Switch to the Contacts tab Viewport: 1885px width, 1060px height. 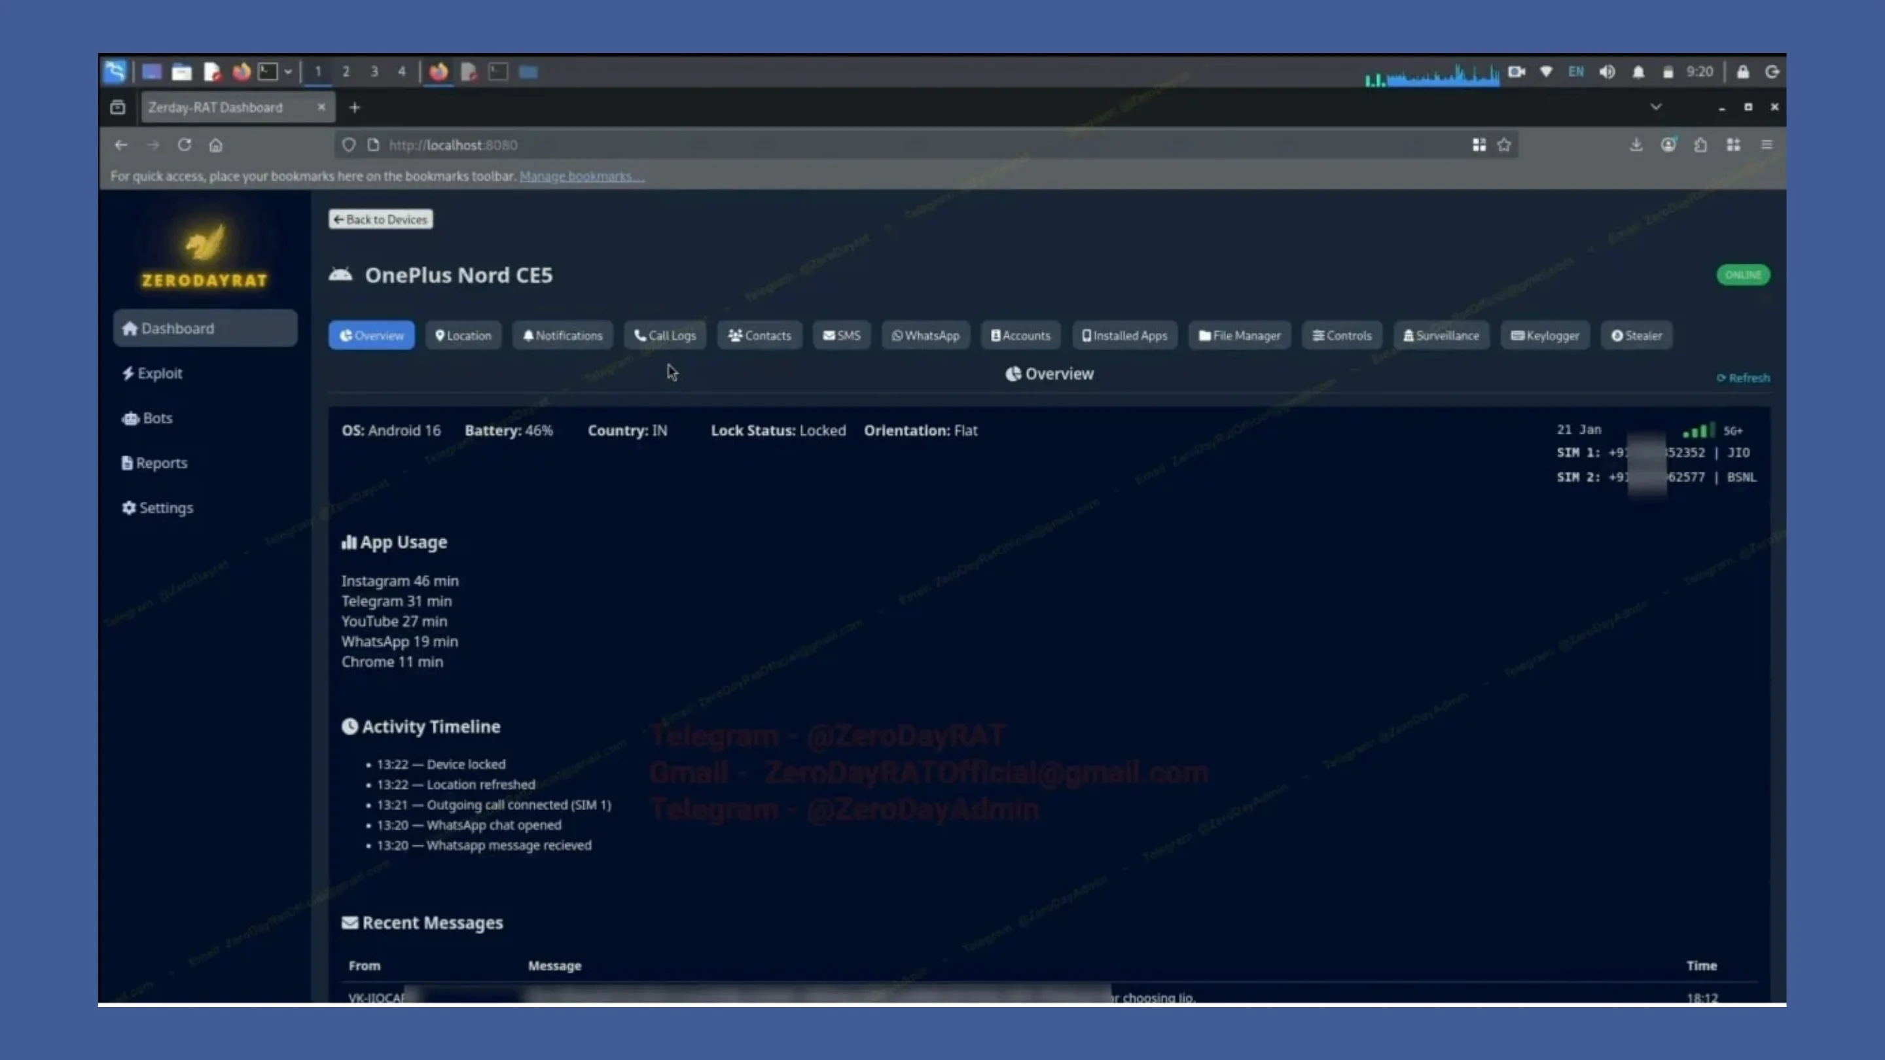click(759, 335)
